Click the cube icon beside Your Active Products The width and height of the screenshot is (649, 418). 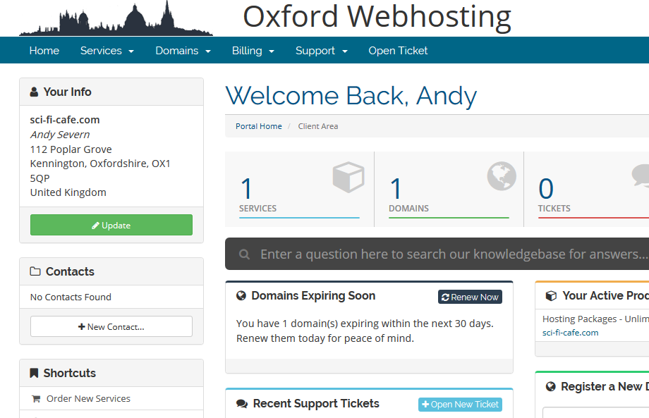[551, 295]
